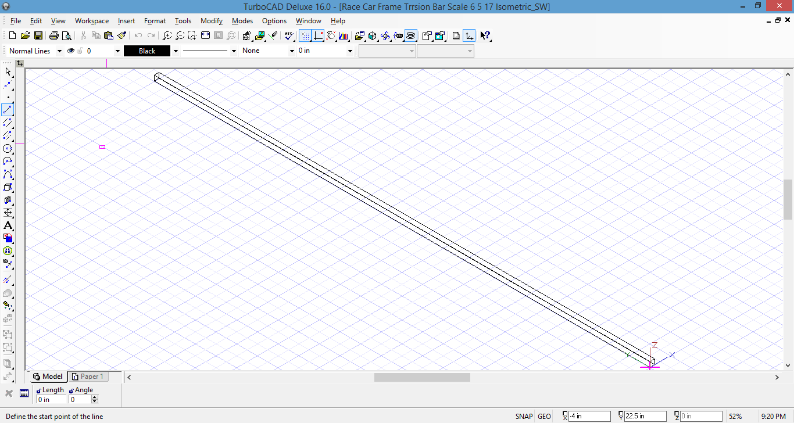Toggle the Length lock in Inspector Bar

click(39, 390)
